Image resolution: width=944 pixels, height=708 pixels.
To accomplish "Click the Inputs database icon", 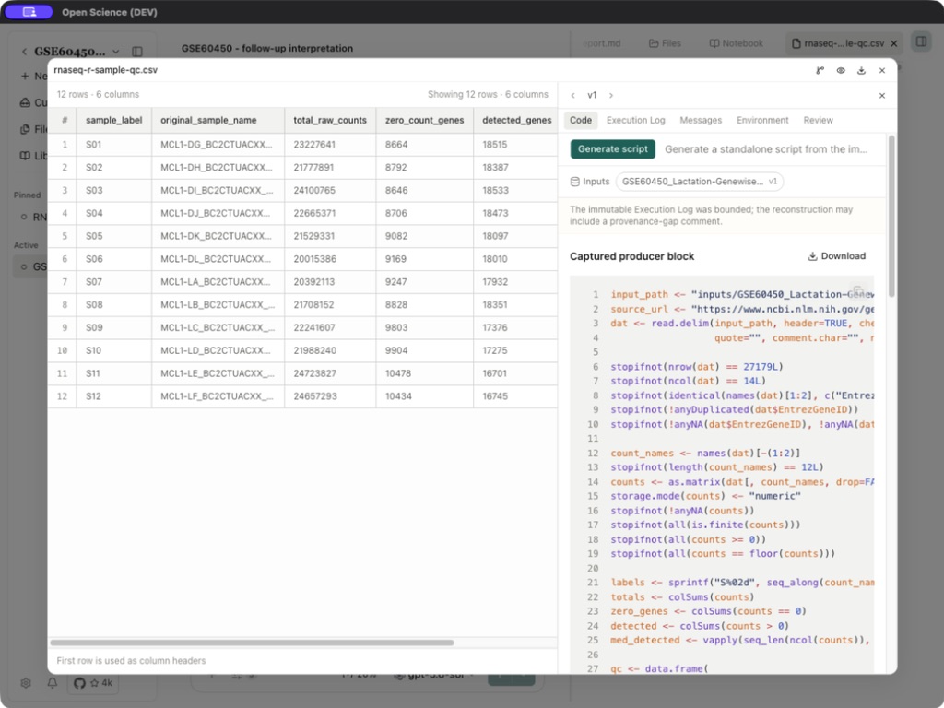I will (575, 182).
